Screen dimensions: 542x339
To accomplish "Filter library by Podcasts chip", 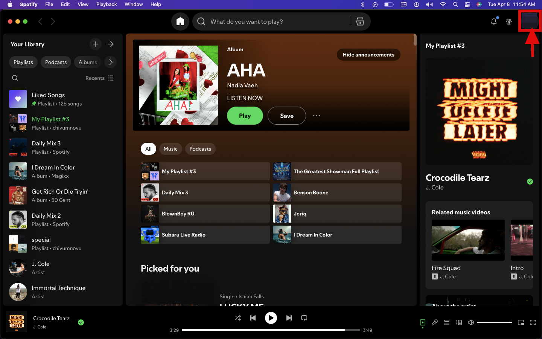I will (56, 62).
